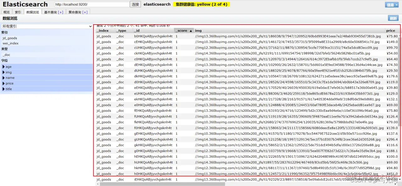
Task: Click the price cell ¥451.0
Action: point(392,174)
